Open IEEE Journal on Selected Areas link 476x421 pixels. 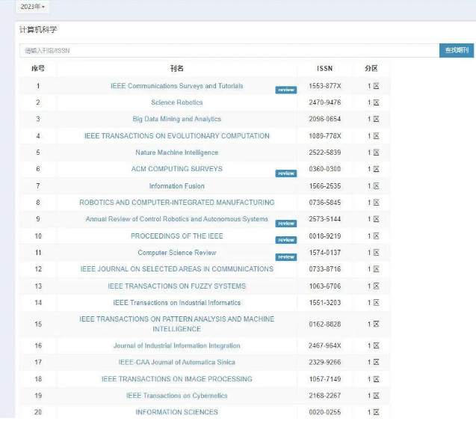point(176,269)
